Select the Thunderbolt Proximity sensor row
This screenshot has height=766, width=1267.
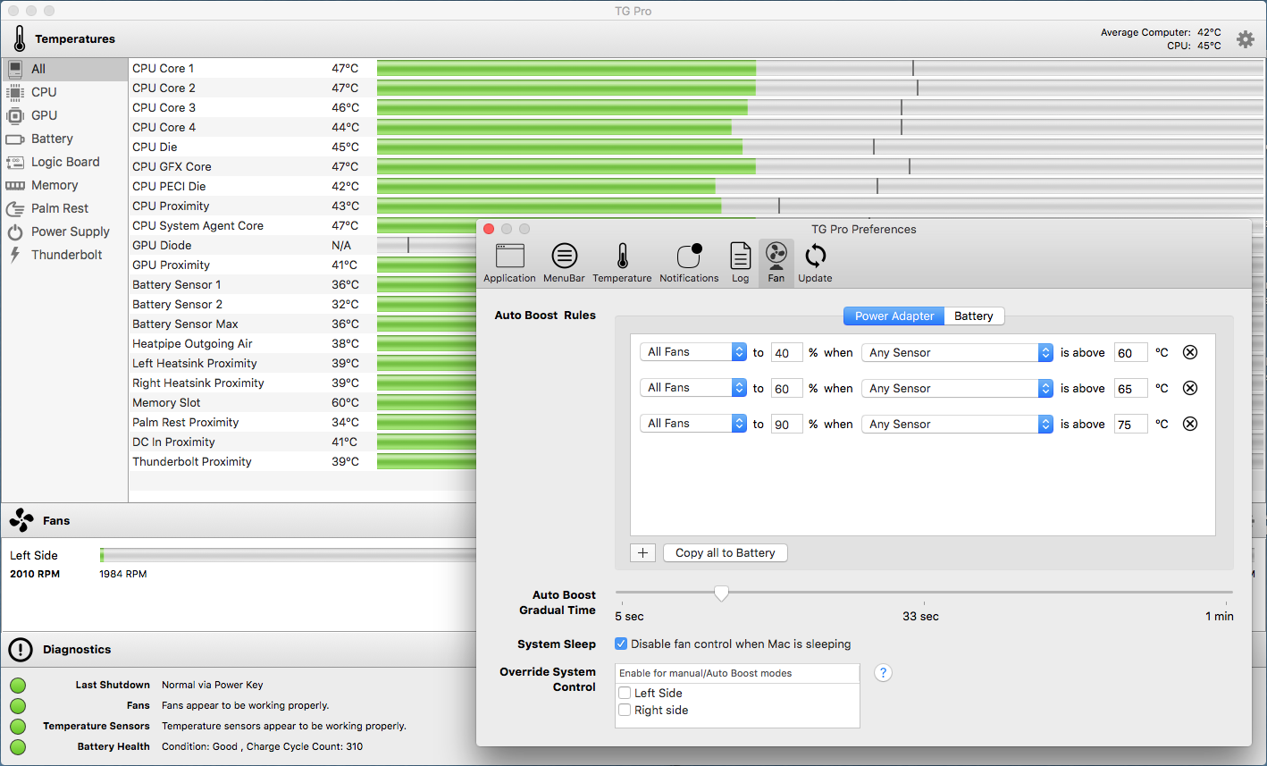[303, 461]
